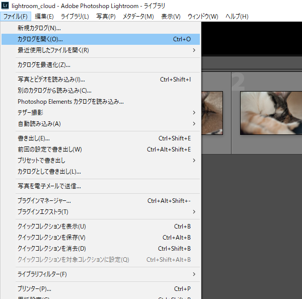Click 写真とビデオを読み込み(I)... import entry
302x299 pixels.
[51, 80]
